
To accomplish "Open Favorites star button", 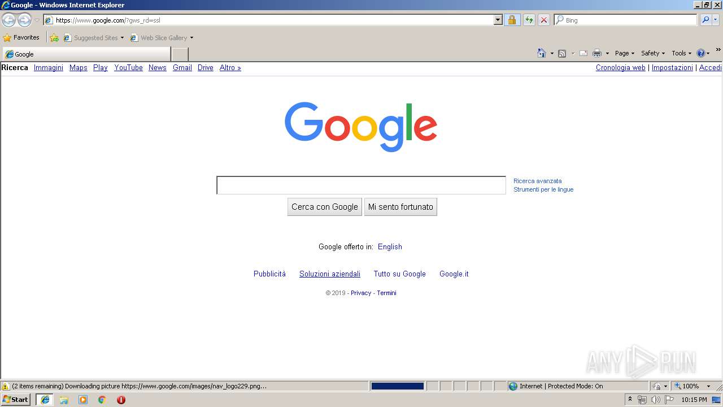I will point(21,37).
